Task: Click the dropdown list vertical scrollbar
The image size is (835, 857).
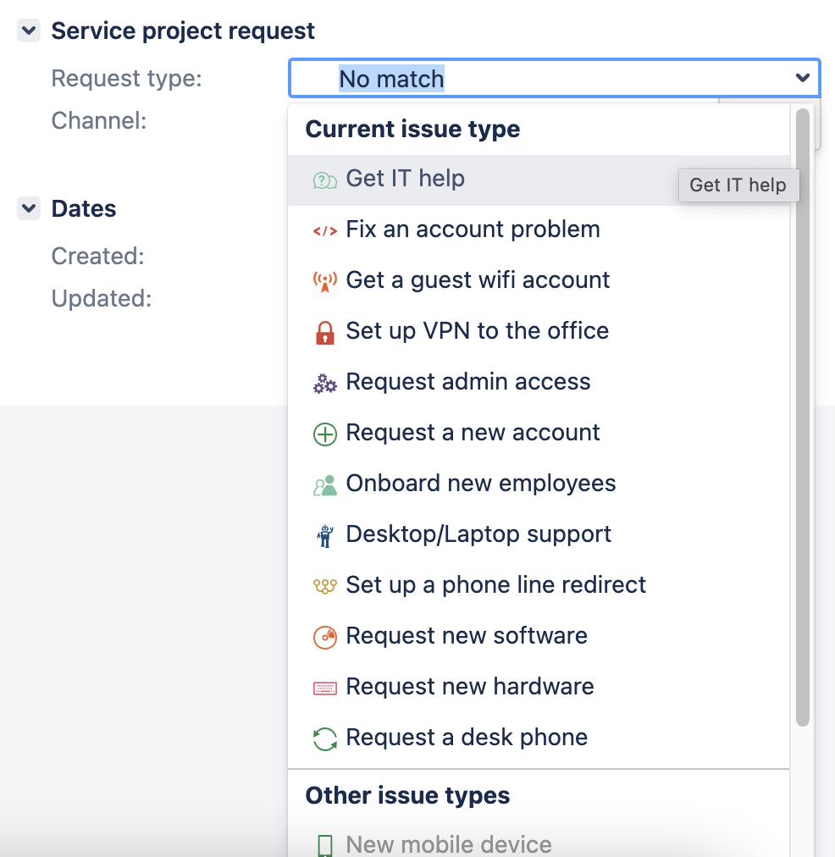Action: tap(803, 415)
